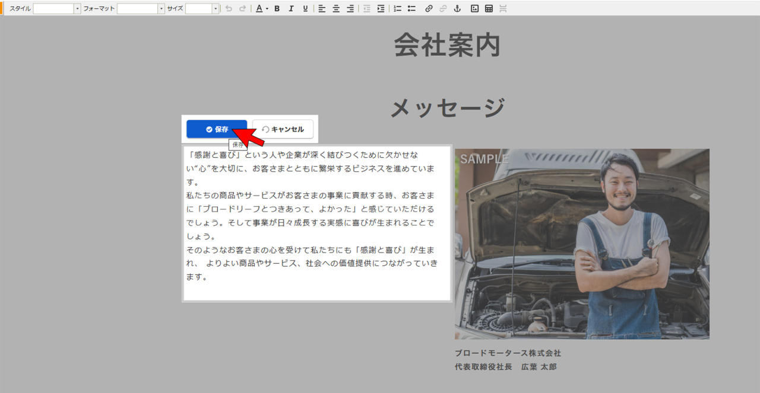Align text to the left
The image size is (760, 393).
click(x=322, y=9)
